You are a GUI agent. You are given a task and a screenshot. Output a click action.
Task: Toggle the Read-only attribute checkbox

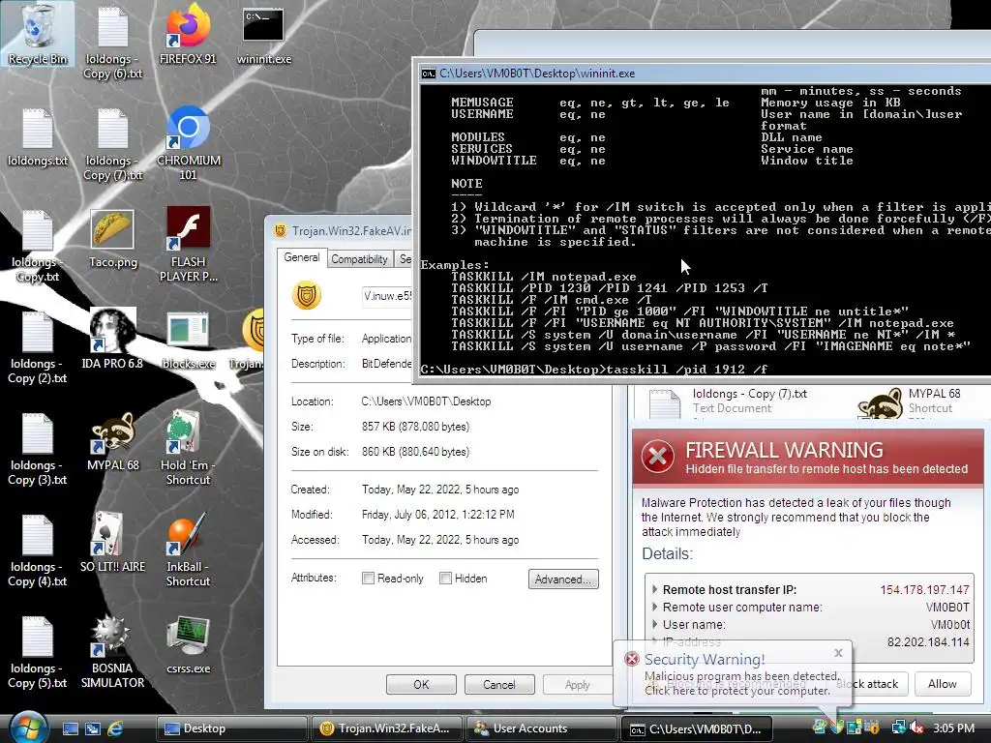coord(368,579)
